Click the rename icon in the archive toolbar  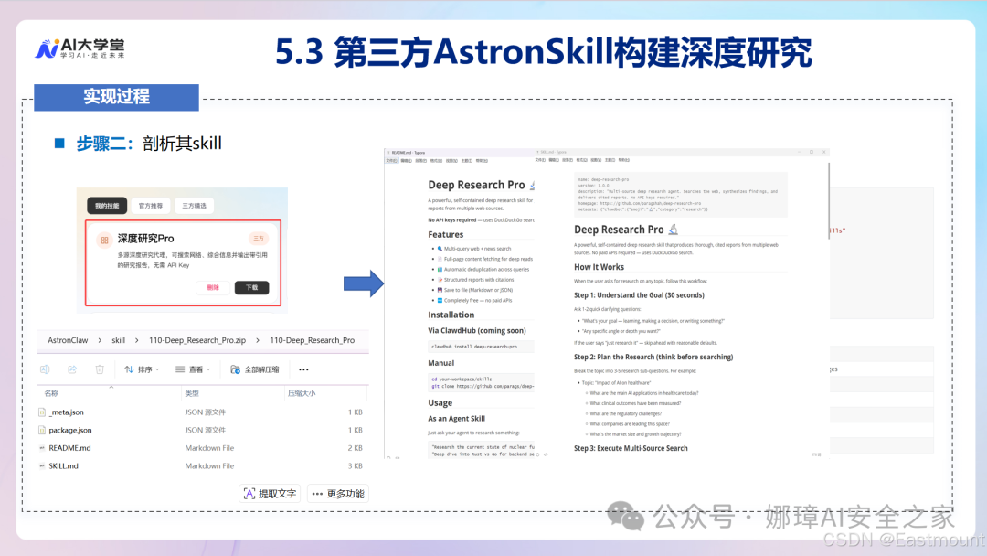pyautogui.click(x=45, y=369)
